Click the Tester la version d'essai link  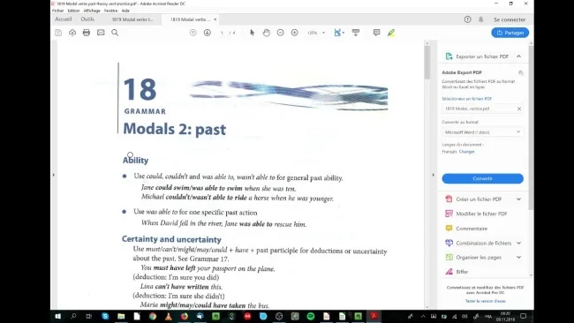click(x=486, y=301)
